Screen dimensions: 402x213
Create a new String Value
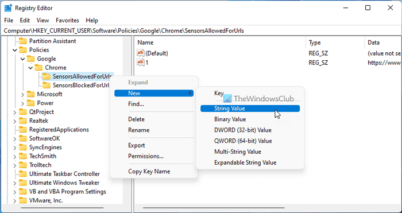tap(250, 109)
